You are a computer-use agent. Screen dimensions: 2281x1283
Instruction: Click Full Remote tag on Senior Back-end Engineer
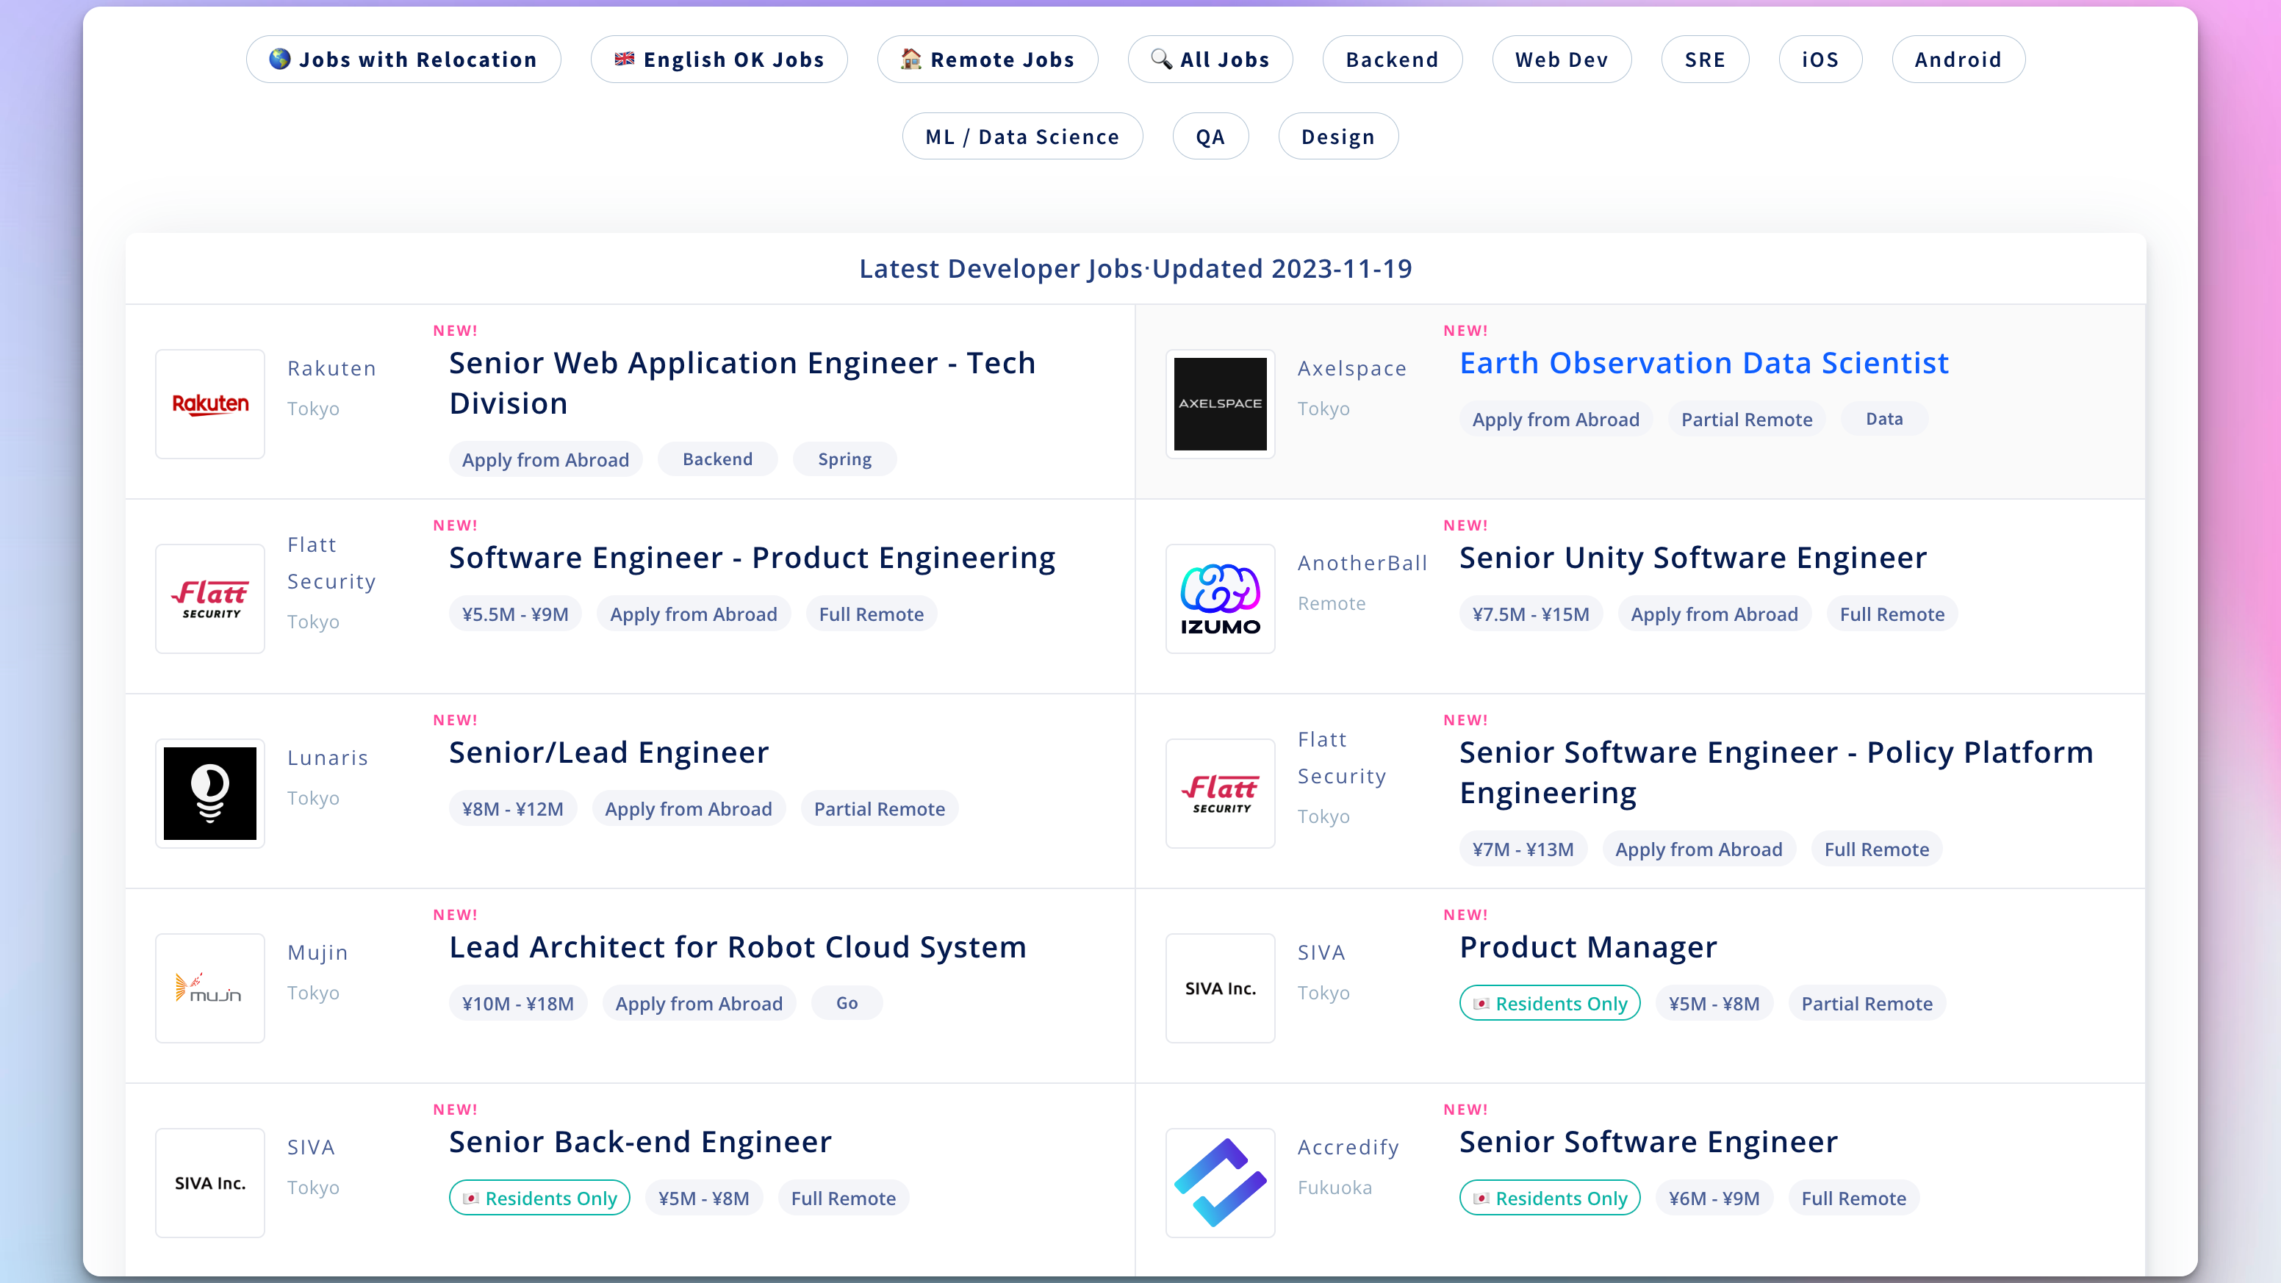843,1198
